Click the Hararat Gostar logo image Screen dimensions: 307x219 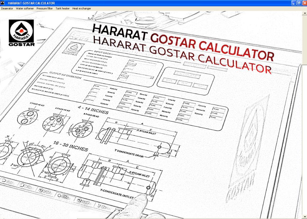coord(22,33)
